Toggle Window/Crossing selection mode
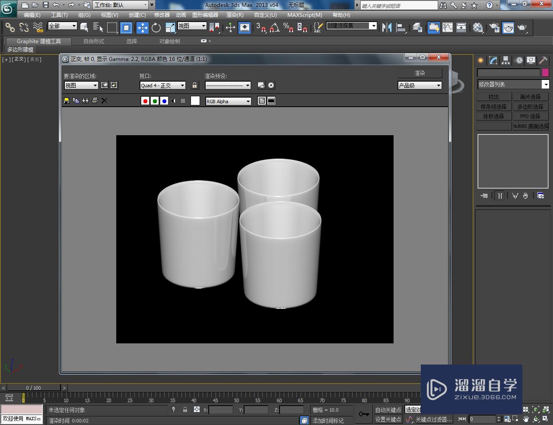This screenshot has height=425, width=553. coord(126,28)
